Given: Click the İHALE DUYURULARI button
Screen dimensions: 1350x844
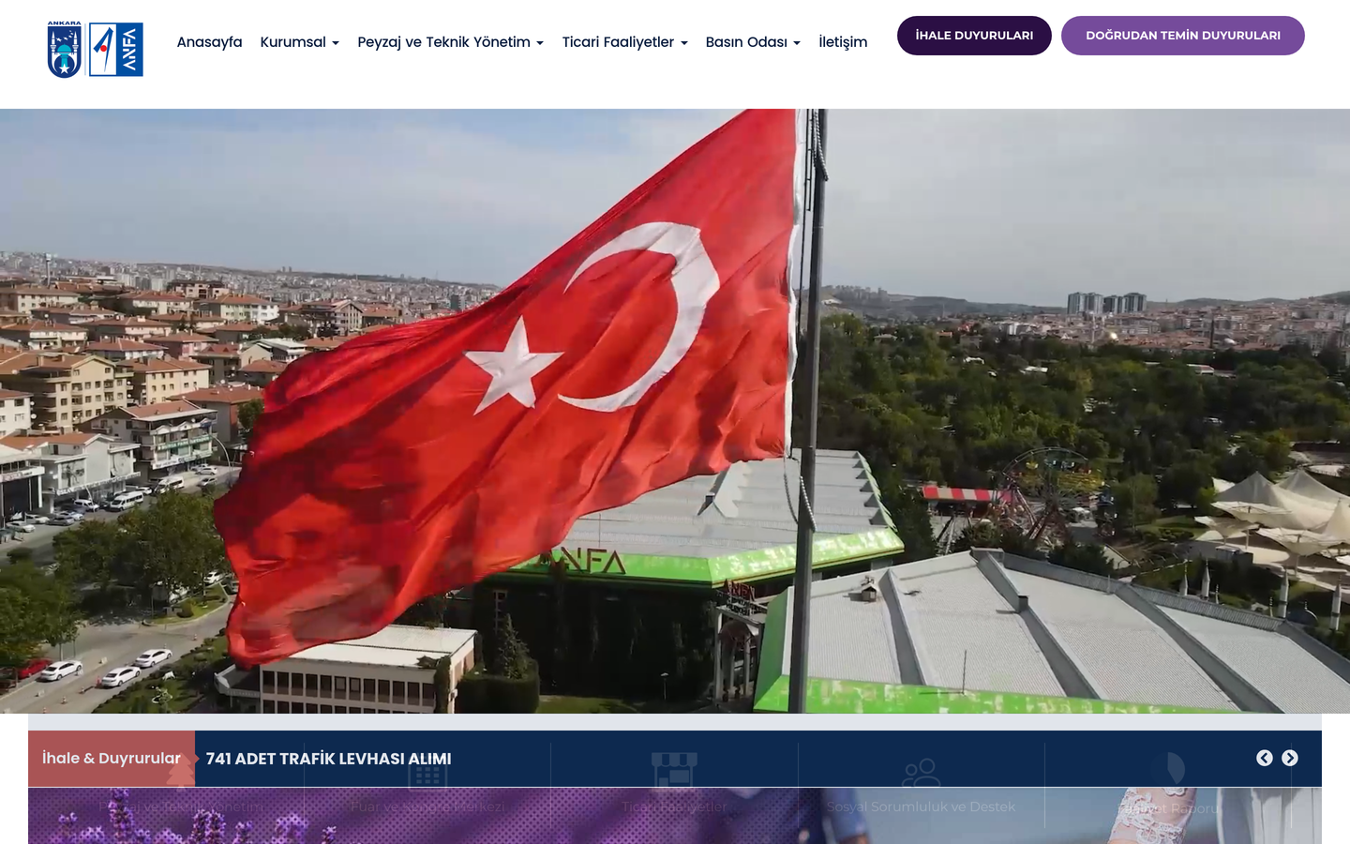Looking at the screenshot, I should pyautogui.click(x=974, y=36).
